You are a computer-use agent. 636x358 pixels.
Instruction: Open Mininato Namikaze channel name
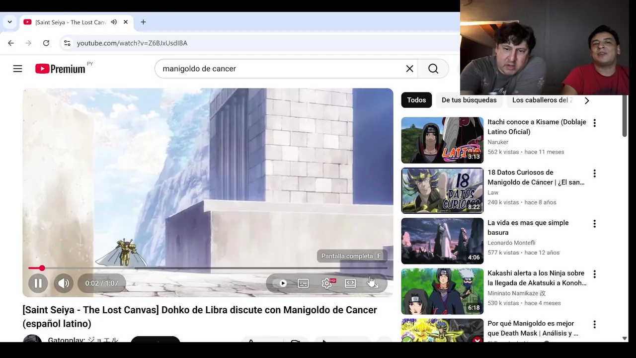(516, 293)
